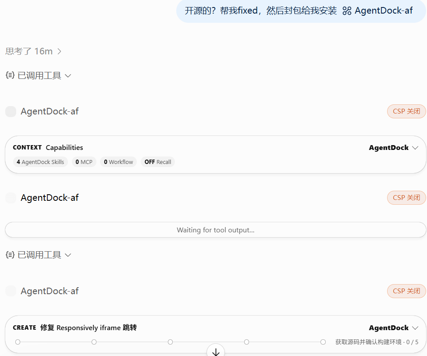The width and height of the screenshot is (427, 356).
Task: Expand the second 已调用工具 chevron
Action: point(68,255)
